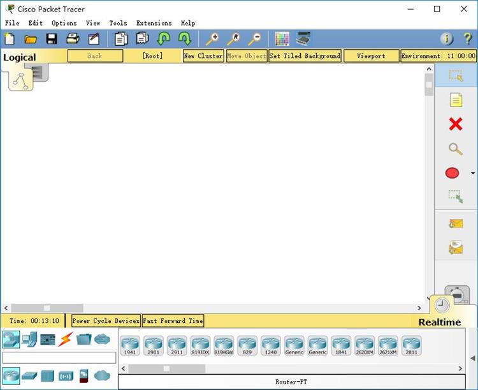Paste with the Paste icon

click(142, 39)
